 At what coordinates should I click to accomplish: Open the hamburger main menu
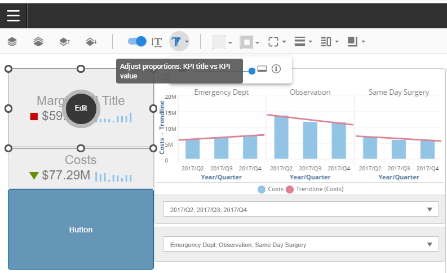coord(13,15)
